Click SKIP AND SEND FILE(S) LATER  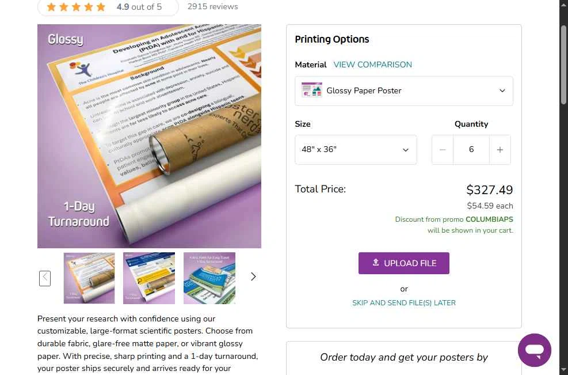point(404,302)
